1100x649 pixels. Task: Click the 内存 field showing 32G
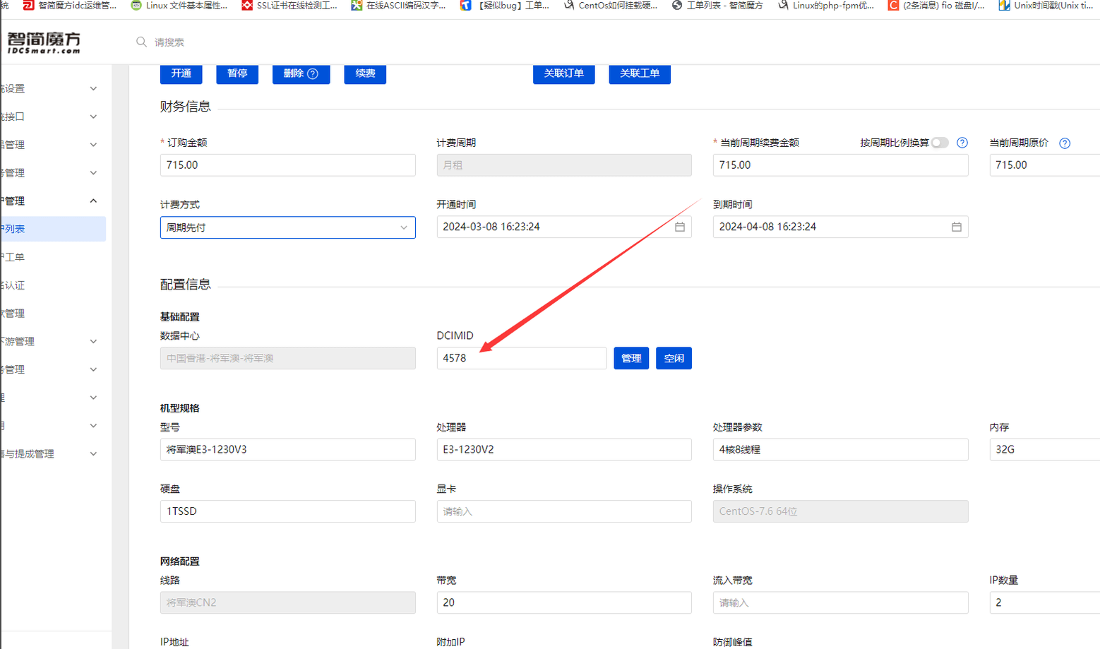point(1045,449)
